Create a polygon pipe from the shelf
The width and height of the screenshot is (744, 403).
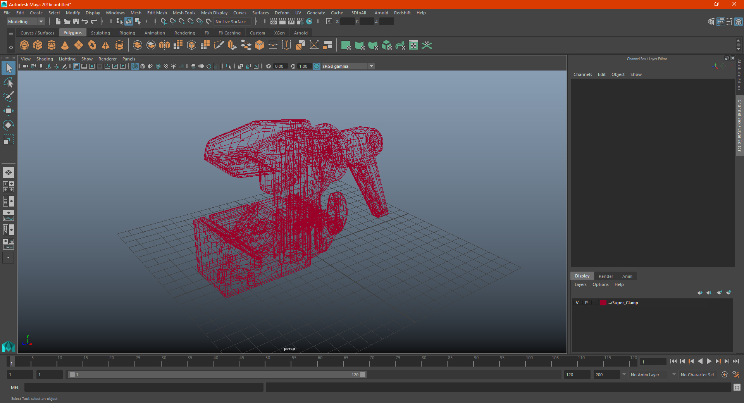click(119, 45)
